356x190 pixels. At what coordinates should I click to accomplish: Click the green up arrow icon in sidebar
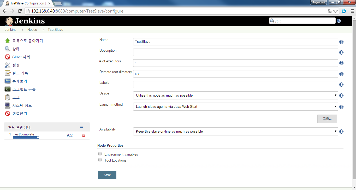[8, 41]
